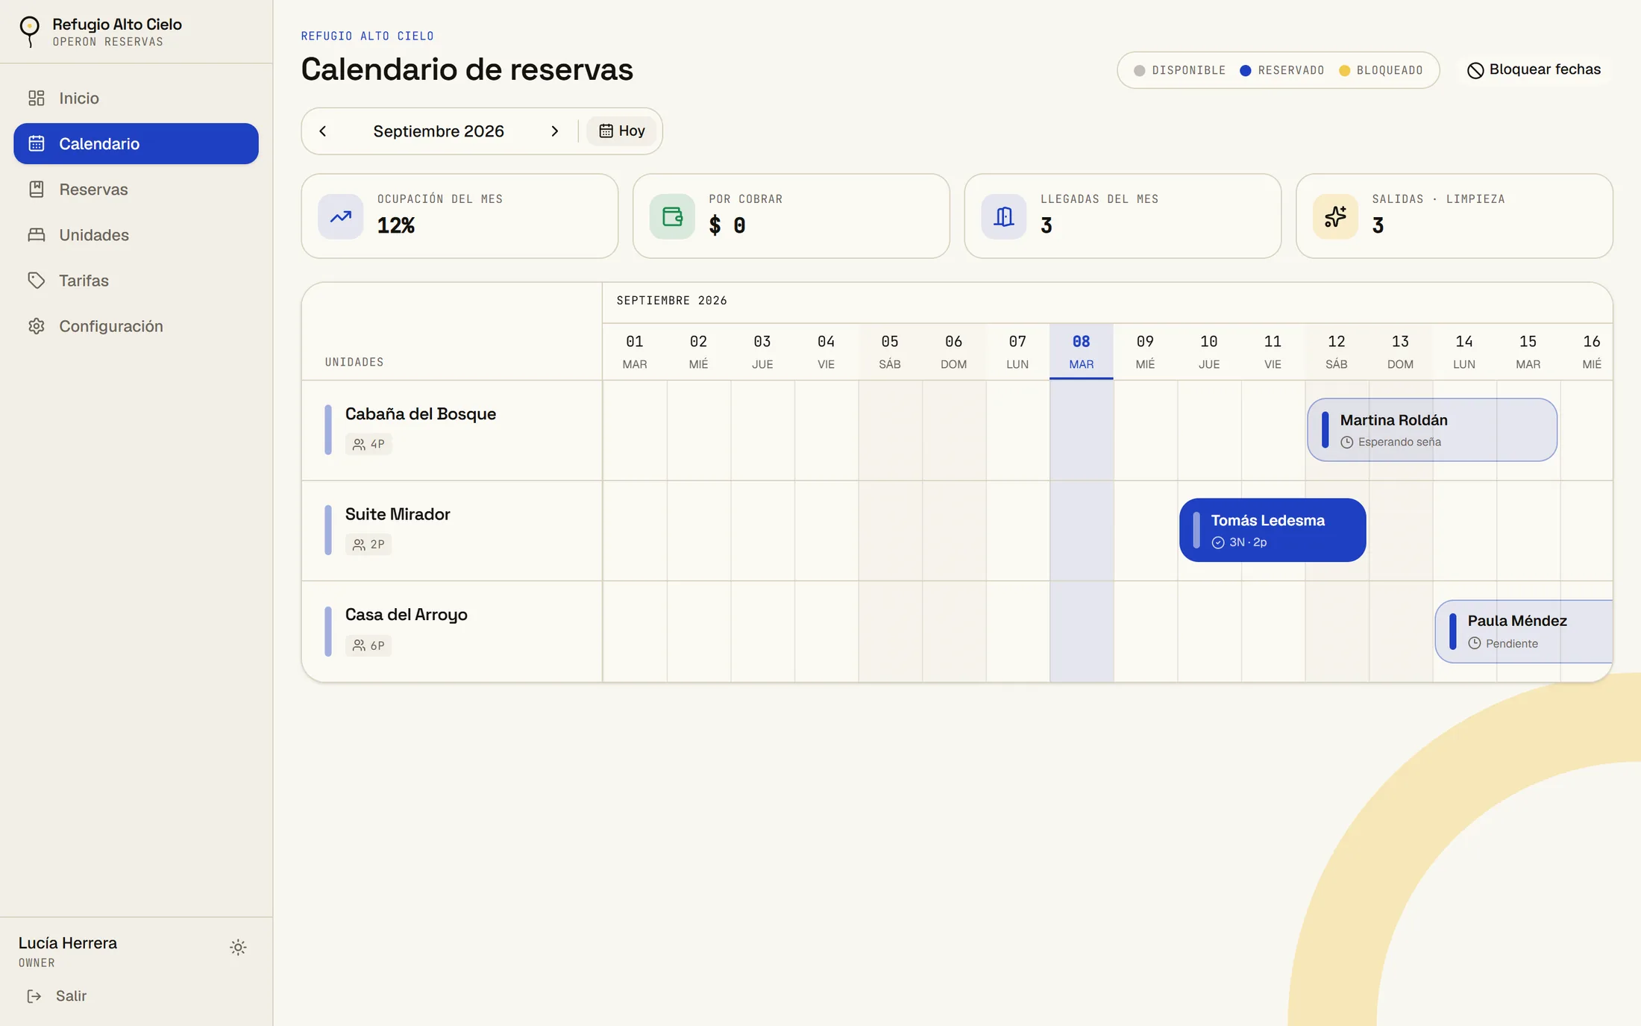The image size is (1641, 1026).
Task: Select day 12 SÁB column header
Action: 1336,351
